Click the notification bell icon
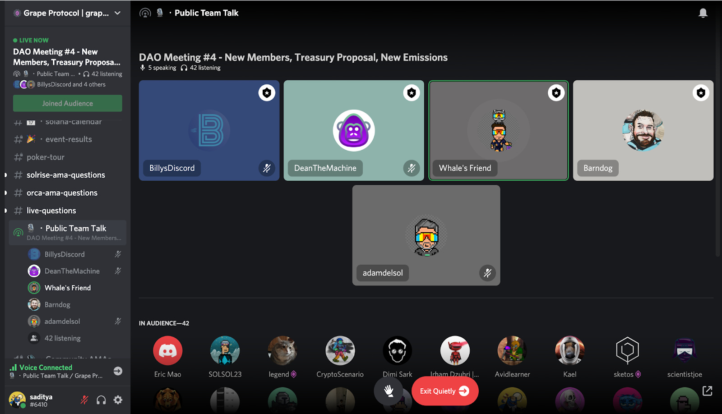 [x=703, y=13]
